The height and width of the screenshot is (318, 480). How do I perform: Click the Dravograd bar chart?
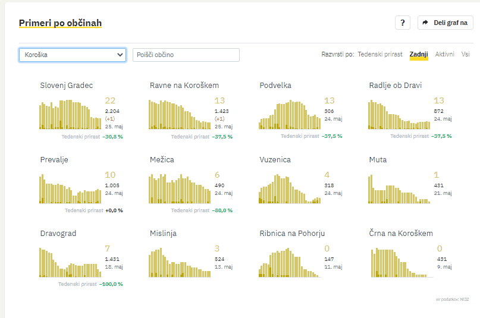click(70, 263)
